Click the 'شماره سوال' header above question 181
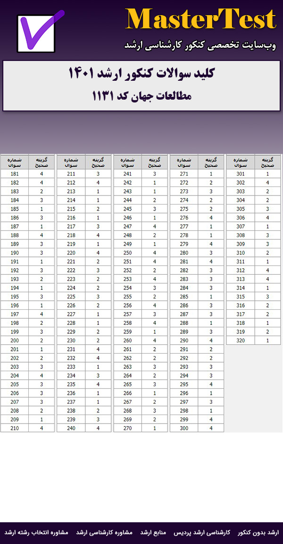Image resolution: width=283 pixels, height=544 pixels. coord(15,162)
